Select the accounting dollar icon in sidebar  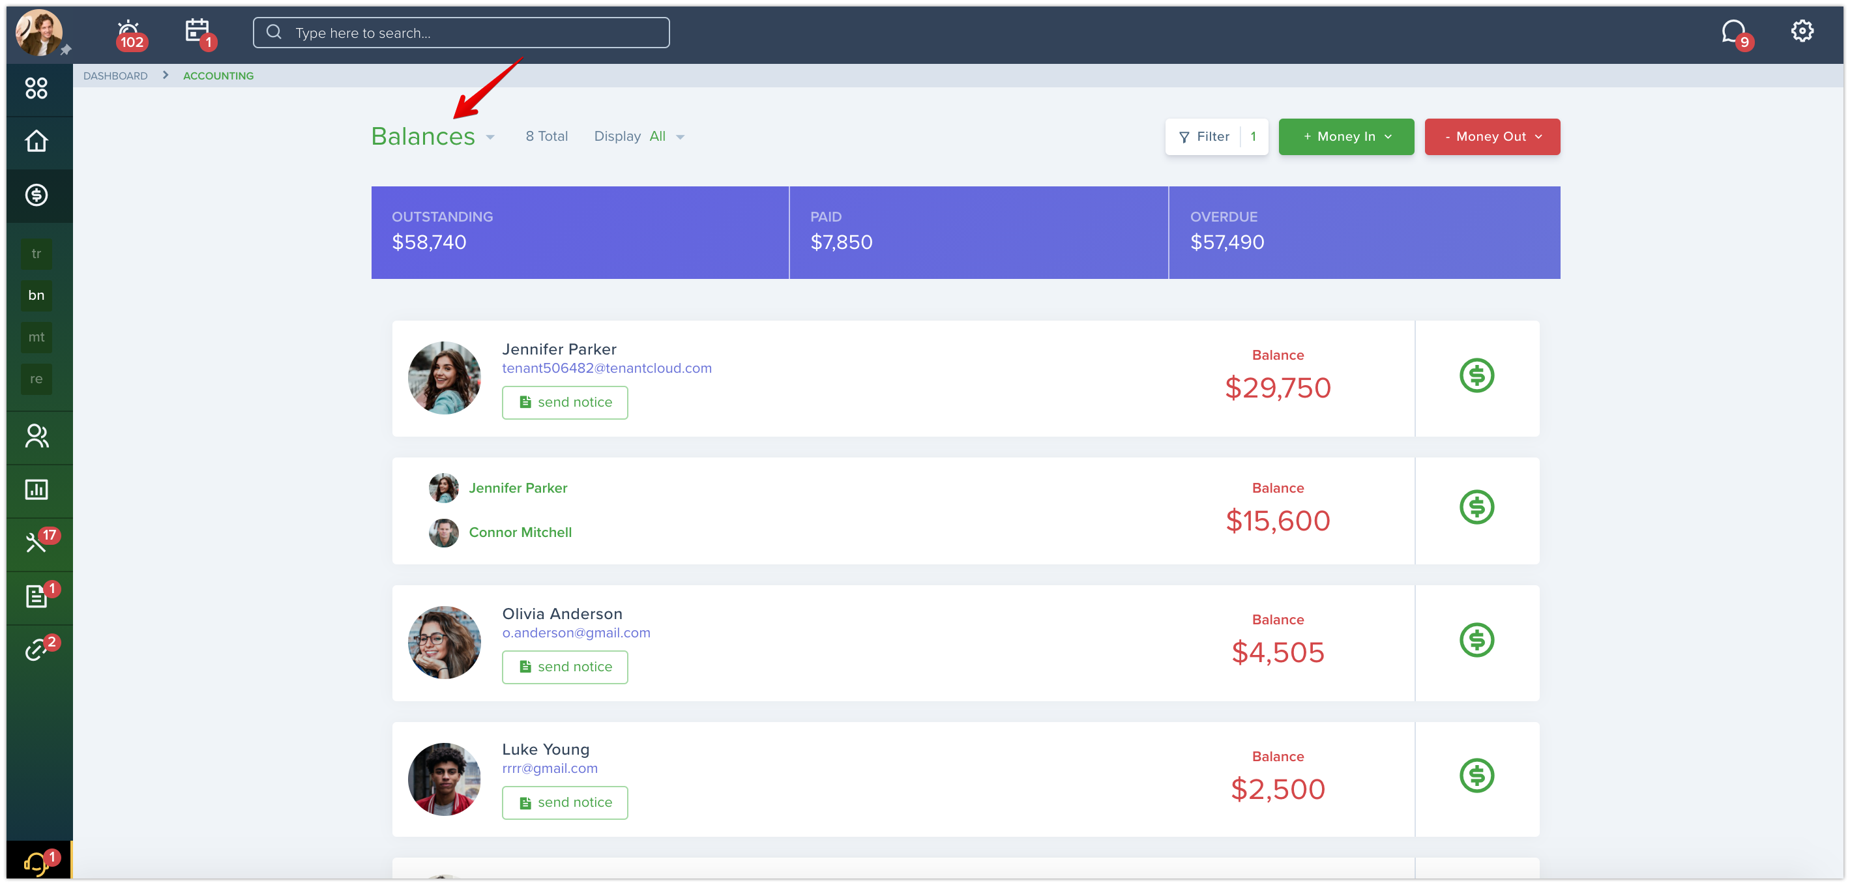point(36,196)
